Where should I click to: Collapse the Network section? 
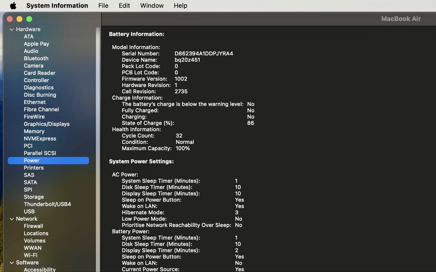click(12, 219)
